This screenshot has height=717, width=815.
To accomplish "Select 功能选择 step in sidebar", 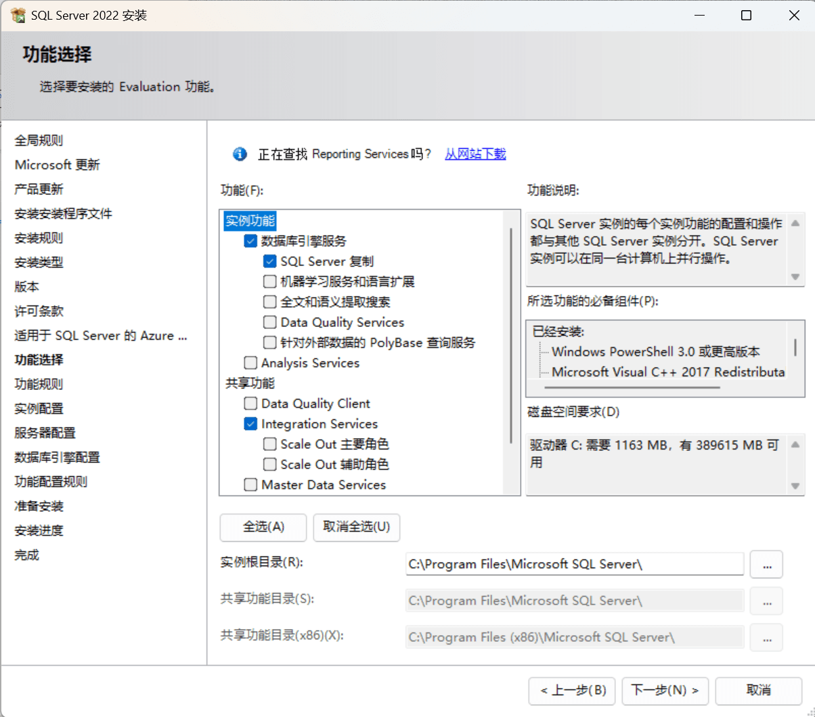I will tap(39, 360).
